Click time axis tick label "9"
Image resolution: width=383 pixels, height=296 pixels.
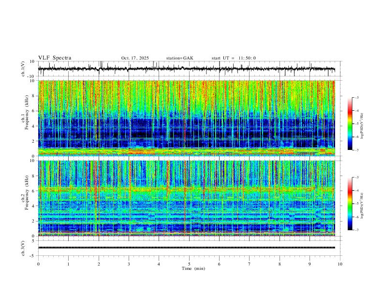tap(309, 264)
